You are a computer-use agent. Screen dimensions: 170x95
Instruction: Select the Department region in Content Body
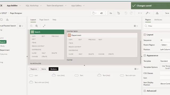pos(102,35)
